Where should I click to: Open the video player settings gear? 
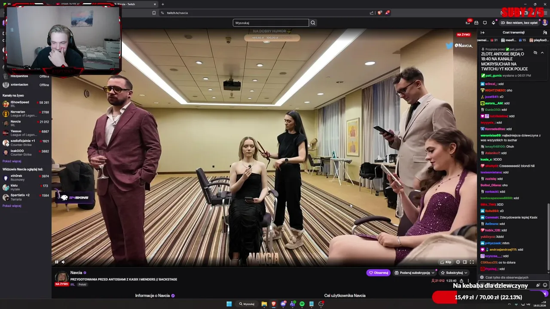click(458, 262)
